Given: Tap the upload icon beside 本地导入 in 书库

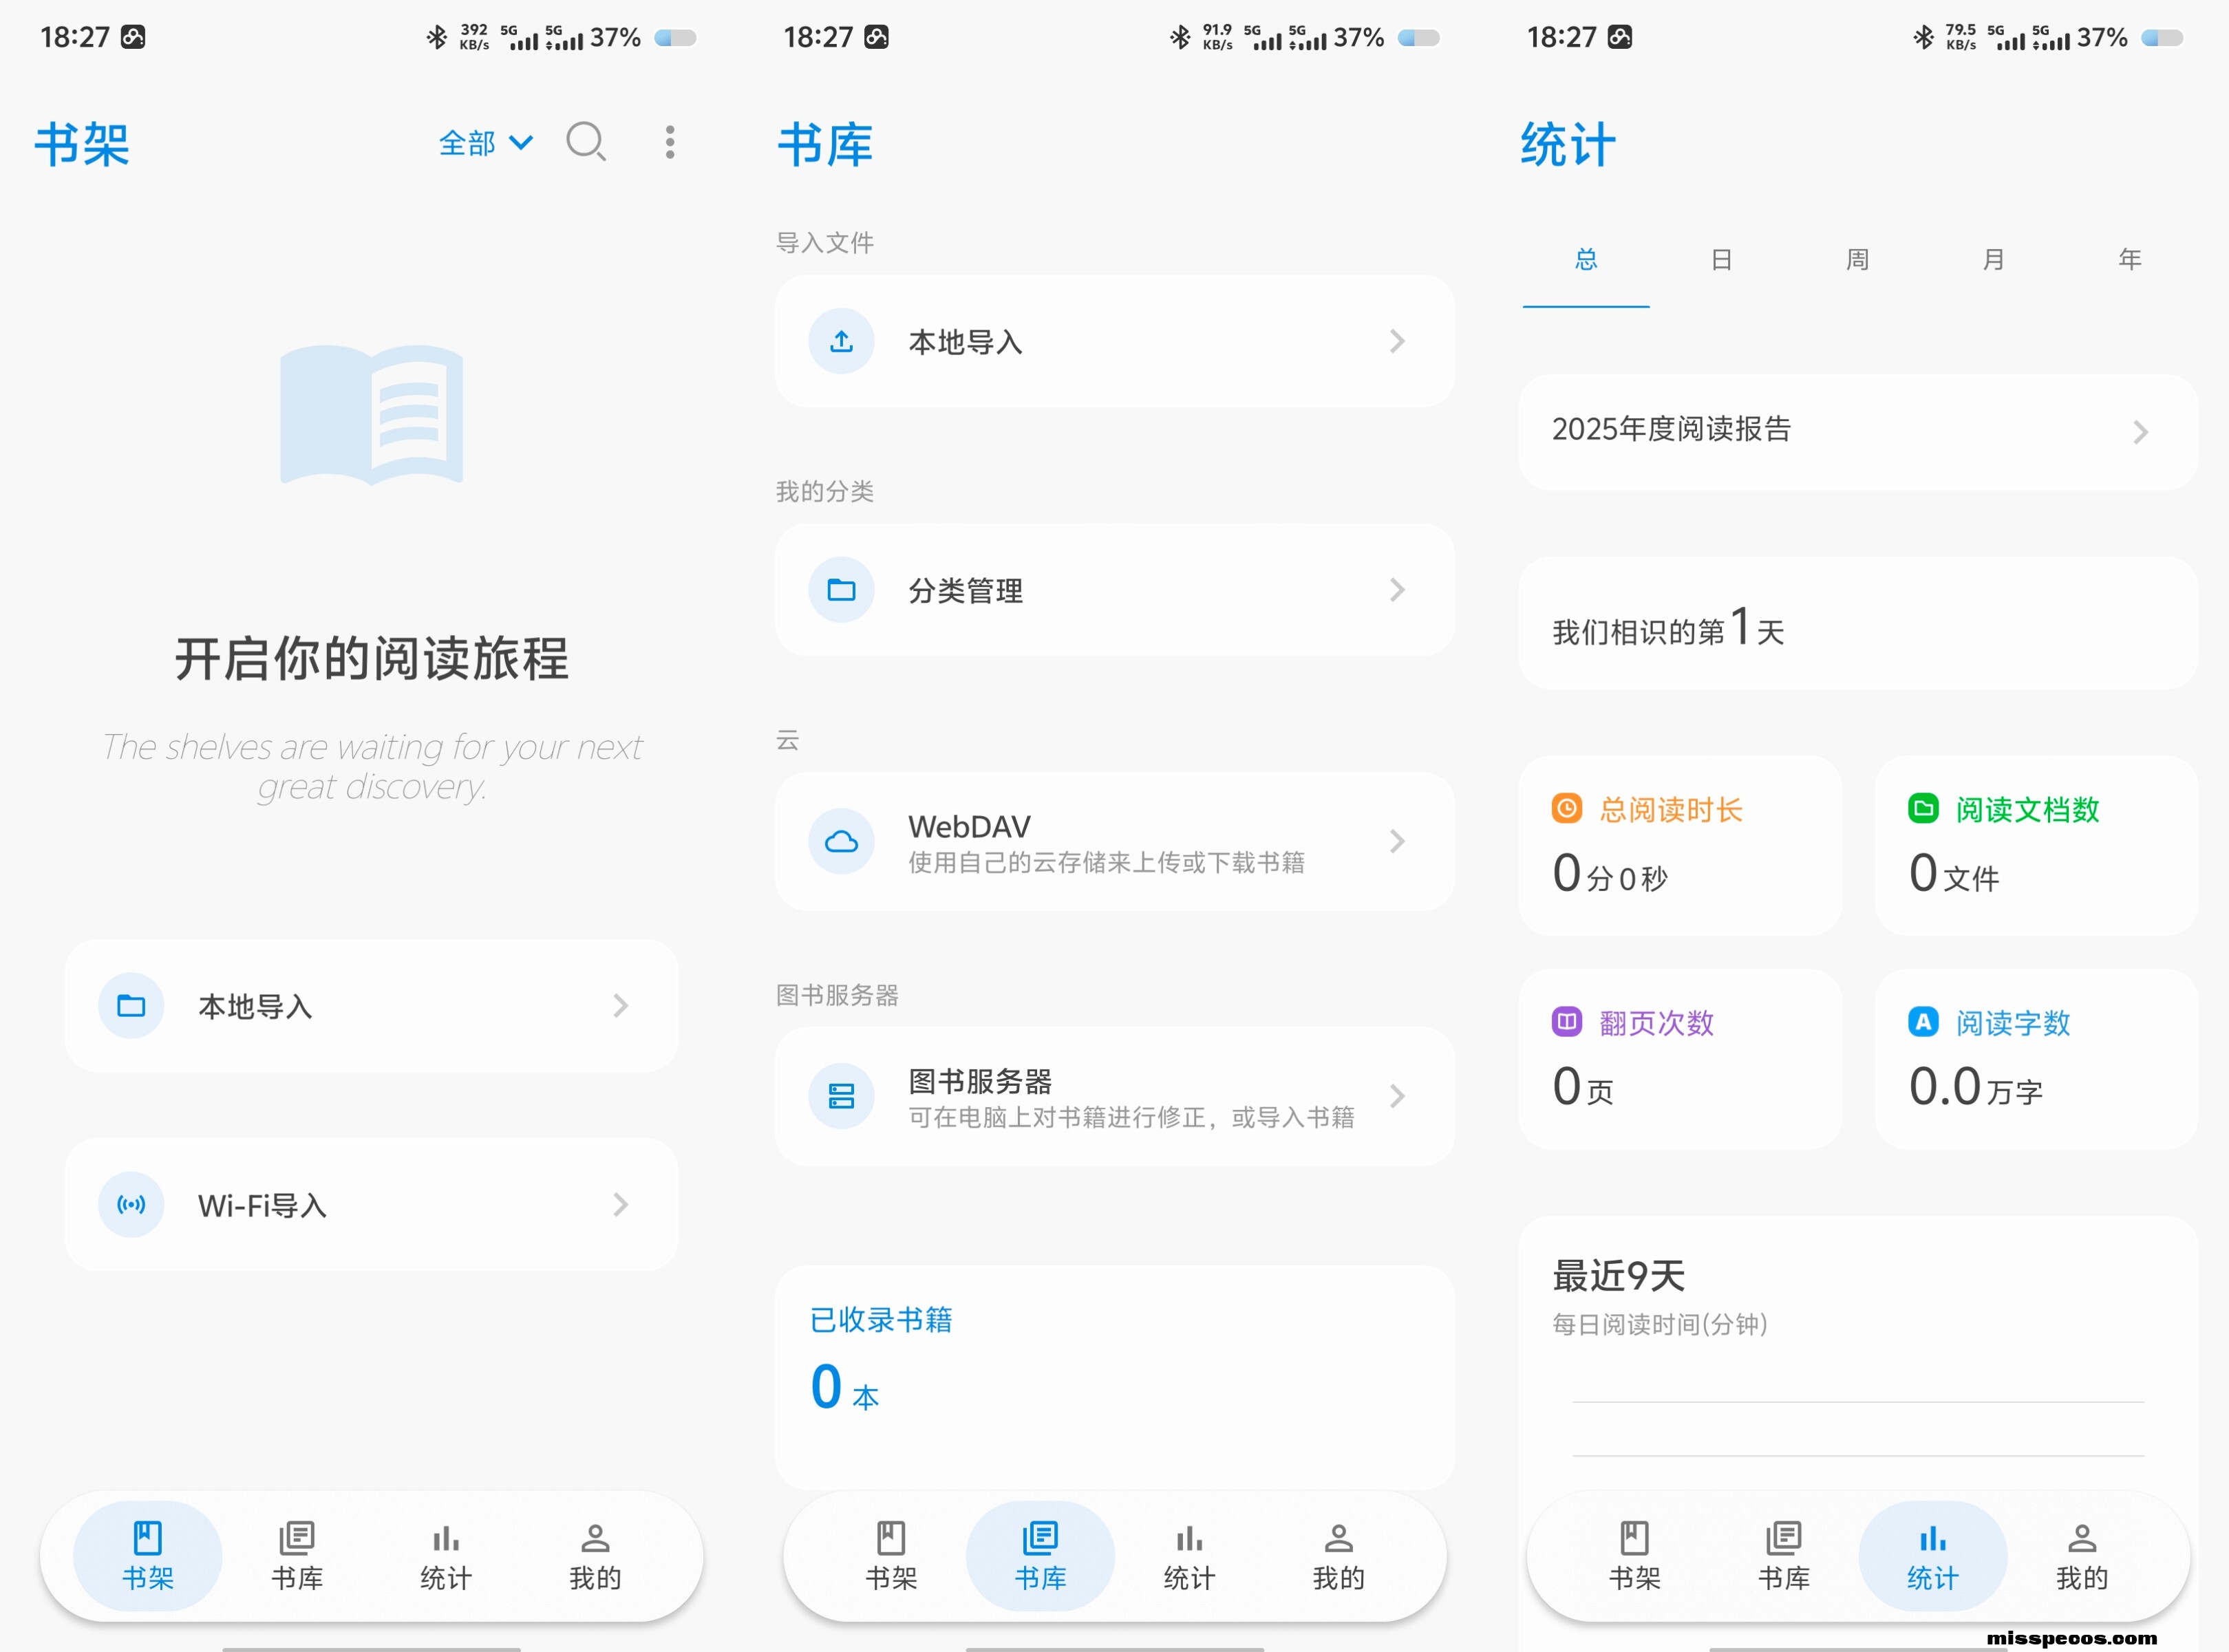Looking at the screenshot, I should (841, 342).
